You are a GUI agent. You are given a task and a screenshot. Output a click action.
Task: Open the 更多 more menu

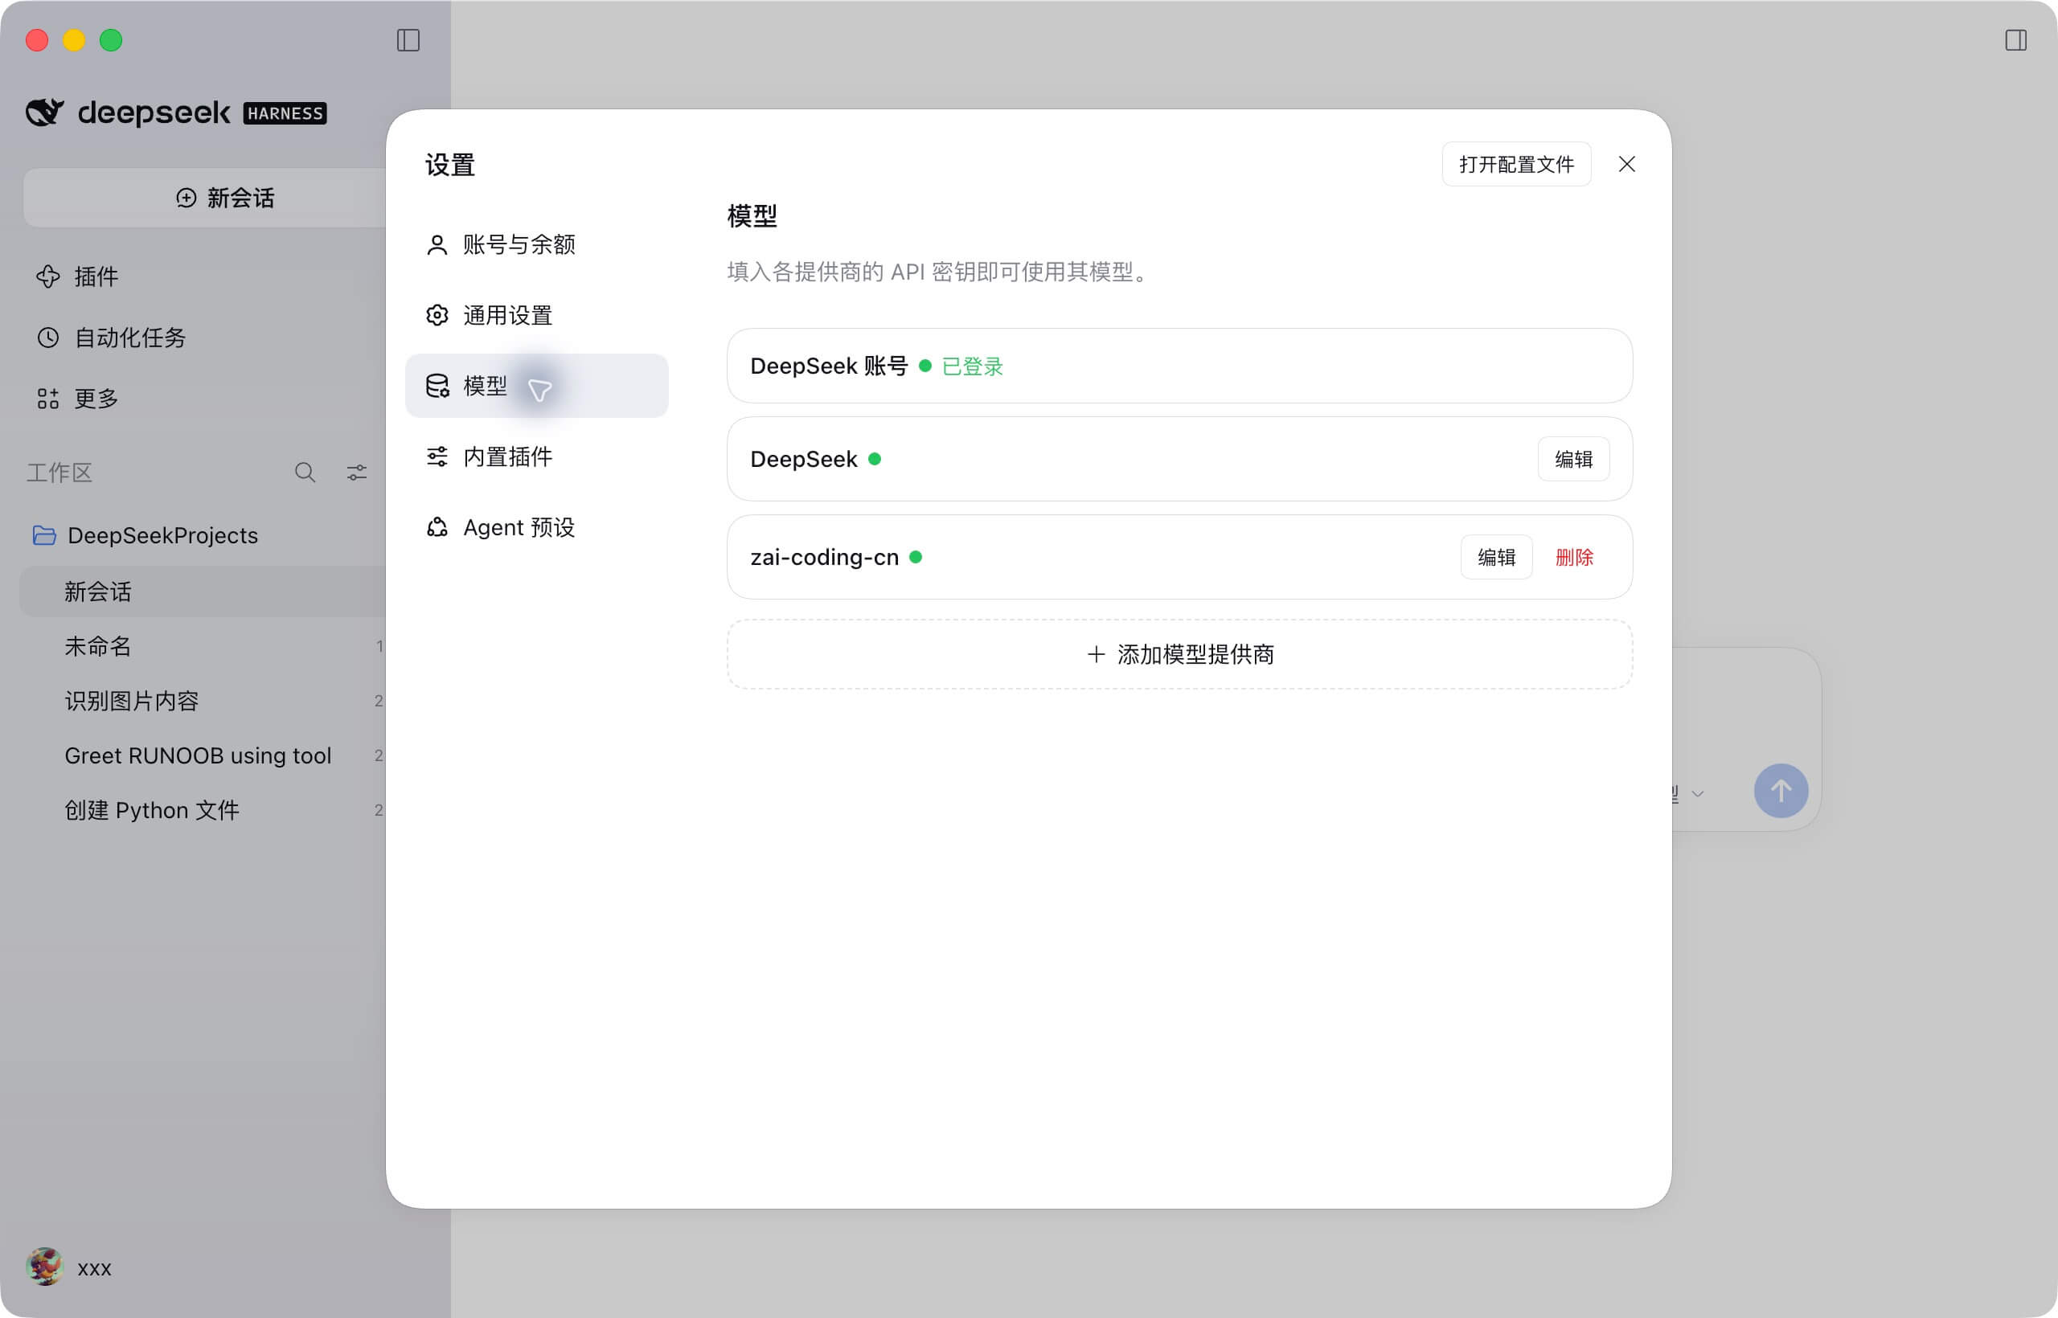tap(77, 398)
